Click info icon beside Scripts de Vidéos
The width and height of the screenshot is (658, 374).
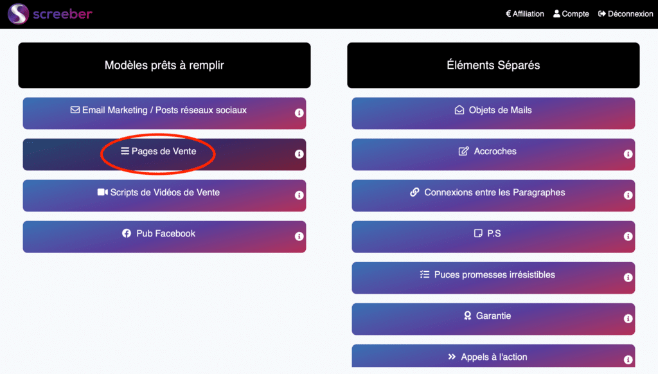pos(299,195)
